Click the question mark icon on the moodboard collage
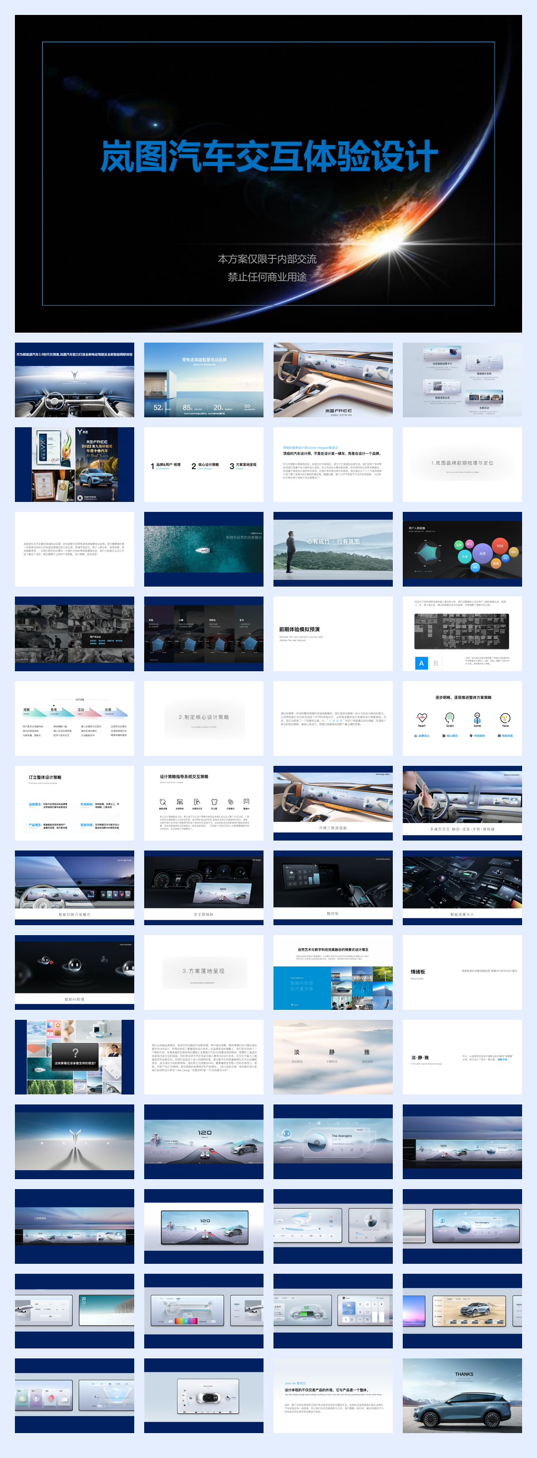The image size is (537, 1458). (x=75, y=1053)
